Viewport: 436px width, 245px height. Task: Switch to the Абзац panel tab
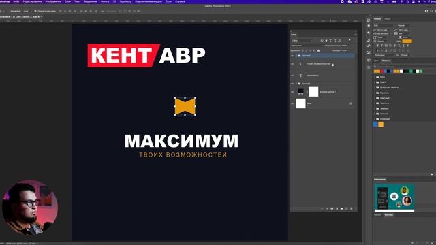click(388, 18)
